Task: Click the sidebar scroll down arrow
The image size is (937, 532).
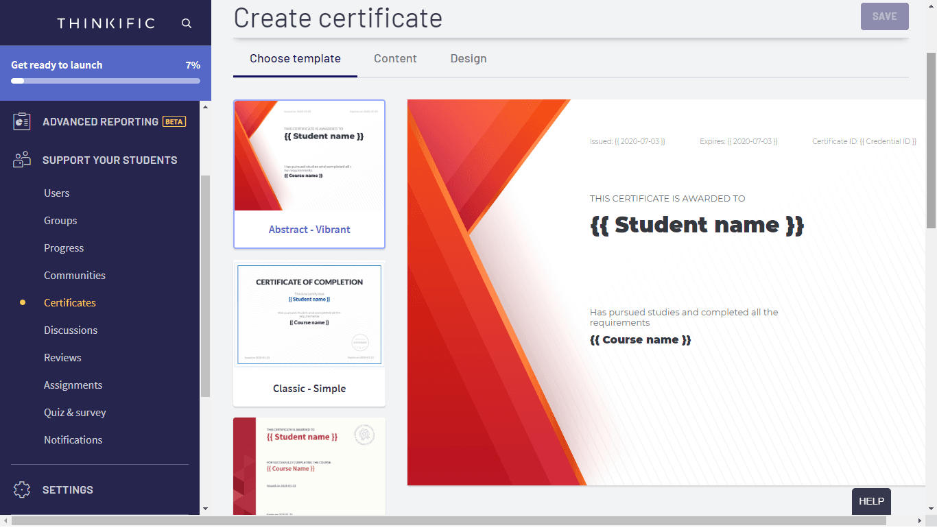Action: (x=205, y=509)
